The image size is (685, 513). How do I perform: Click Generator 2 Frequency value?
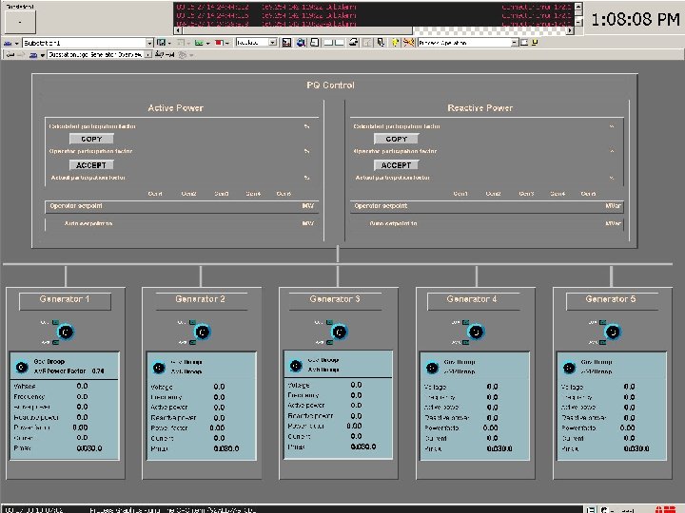[220, 397]
